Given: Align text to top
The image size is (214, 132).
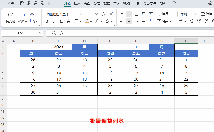Looking at the screenshot, I should pos(122,14).
